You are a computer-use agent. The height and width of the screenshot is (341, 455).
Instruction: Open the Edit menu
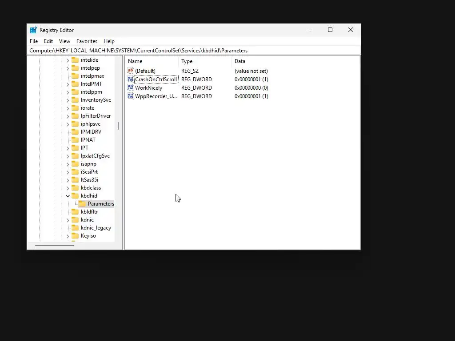[48, 41]
